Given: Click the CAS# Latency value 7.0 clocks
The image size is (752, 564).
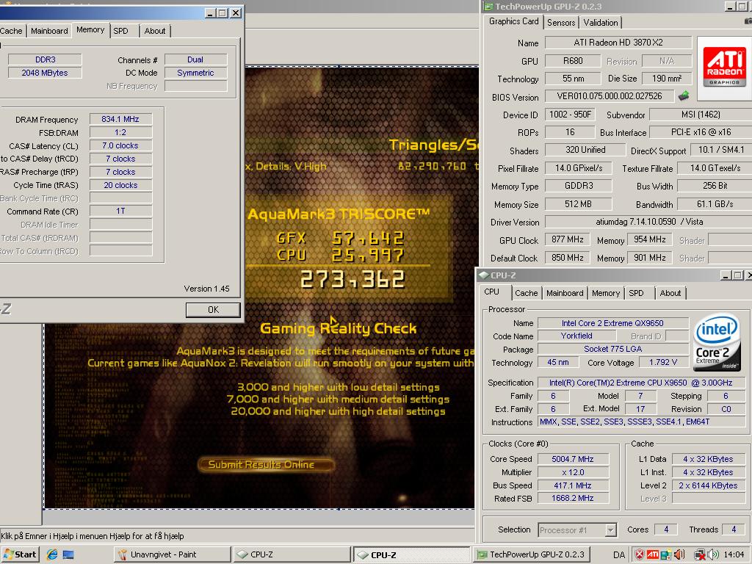Looking at the screenshot, I should coord(120,145).
